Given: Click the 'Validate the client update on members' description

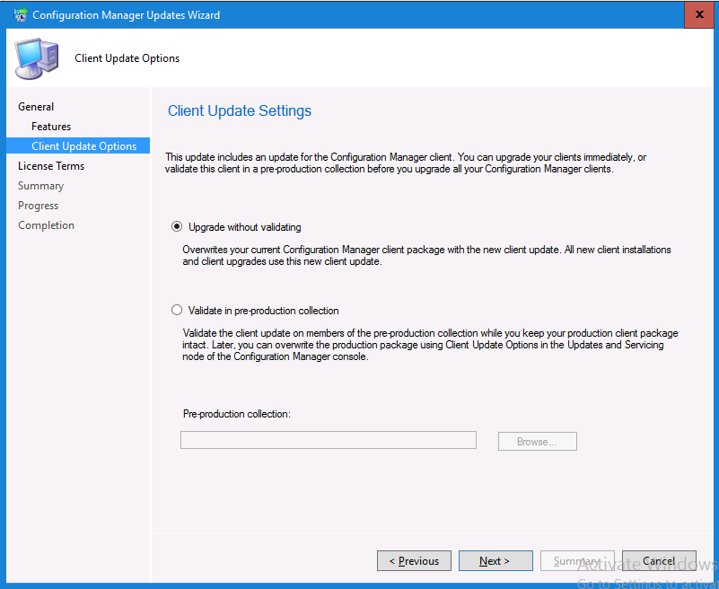Looking at the screenshot, I should [430, 345].
